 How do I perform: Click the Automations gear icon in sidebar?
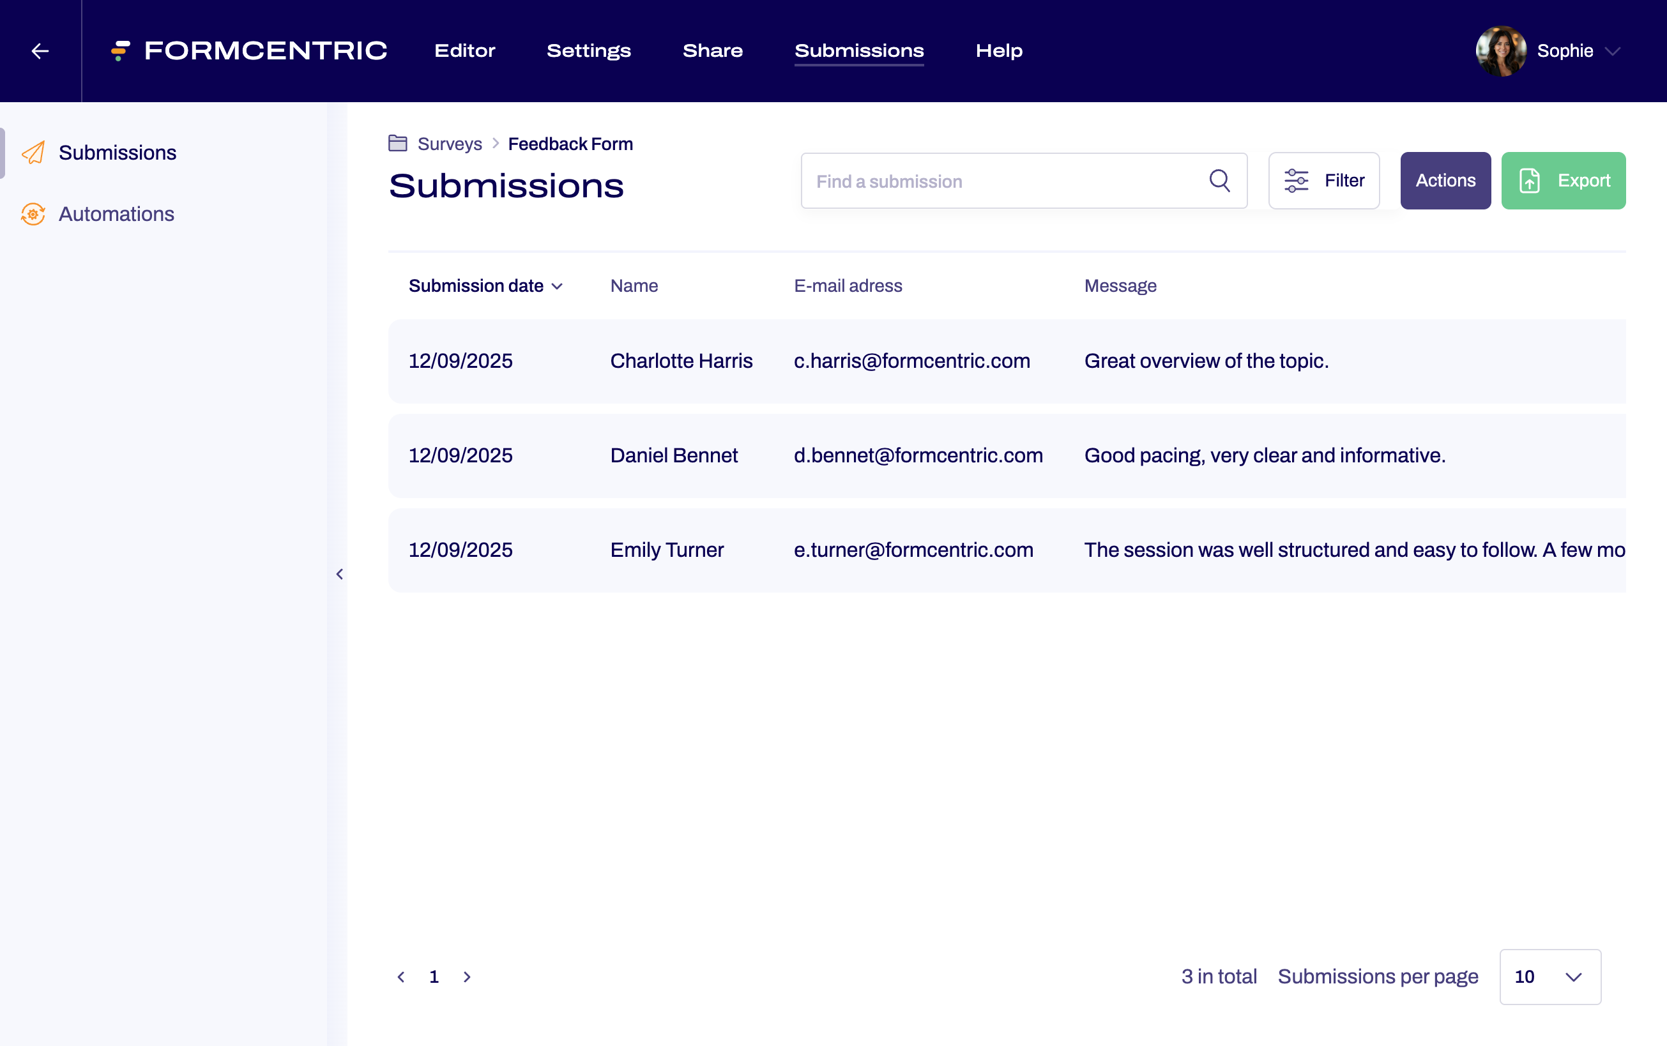coord(33,214)
